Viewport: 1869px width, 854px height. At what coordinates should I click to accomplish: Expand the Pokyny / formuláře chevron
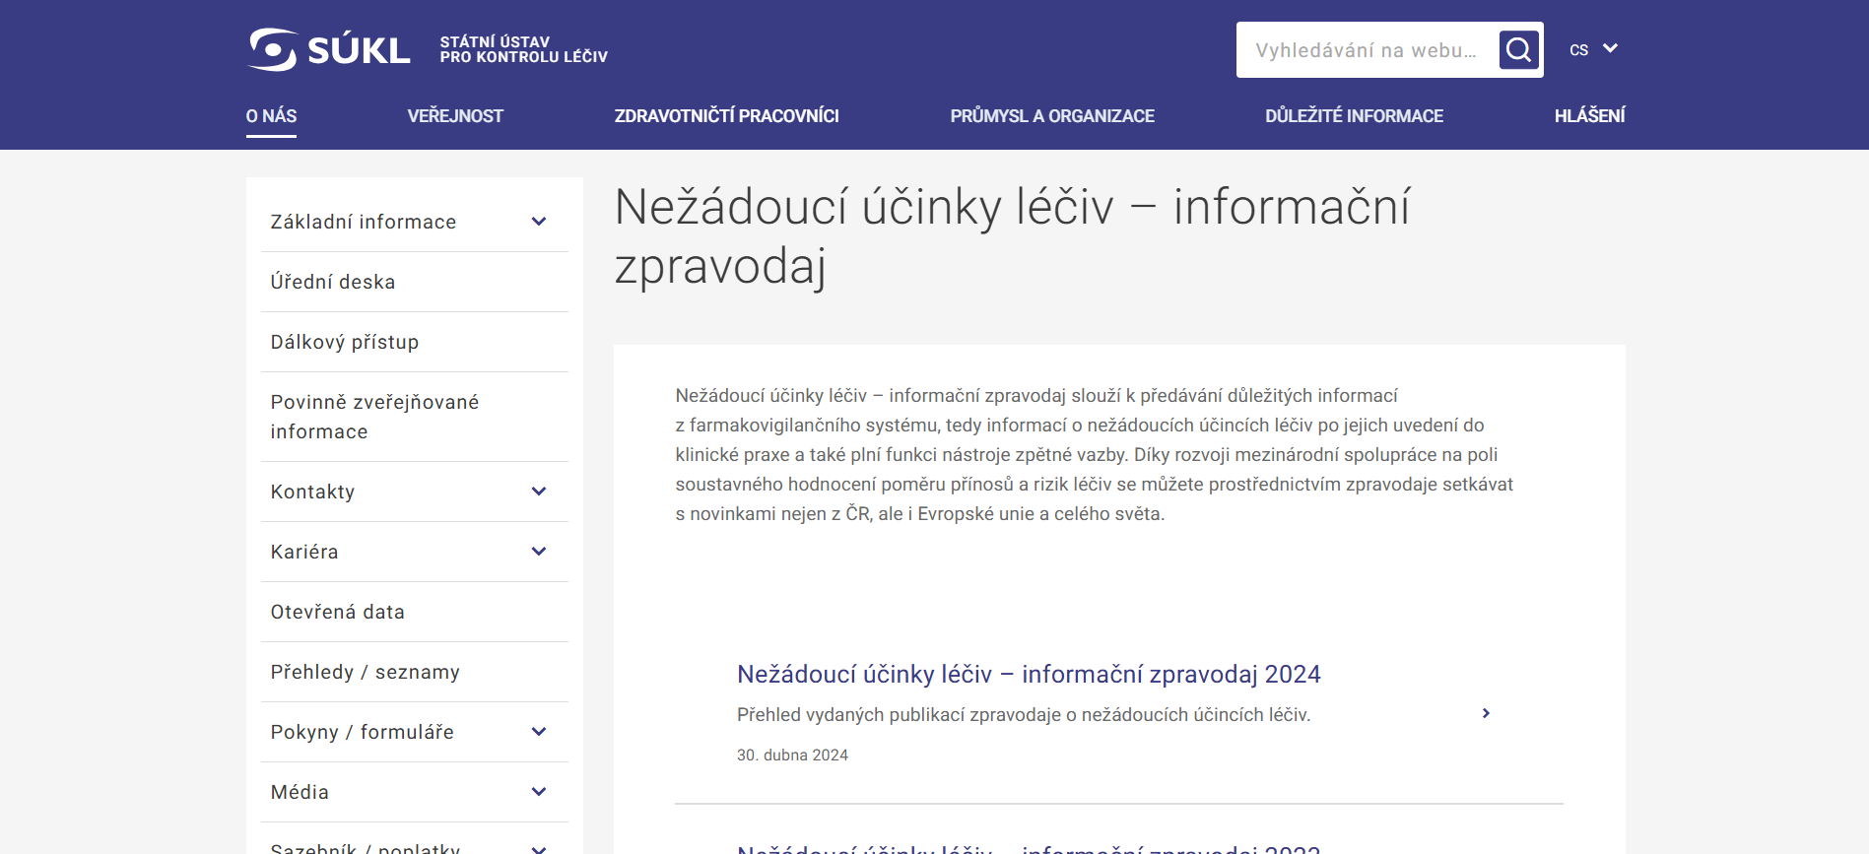click(x=539, y=732)
